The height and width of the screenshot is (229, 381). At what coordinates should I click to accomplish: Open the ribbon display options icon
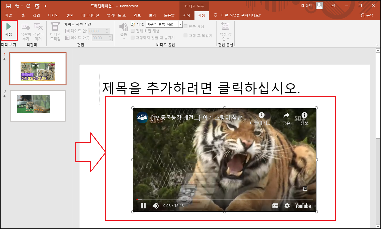pyautogui.click(x=333, y=6)
